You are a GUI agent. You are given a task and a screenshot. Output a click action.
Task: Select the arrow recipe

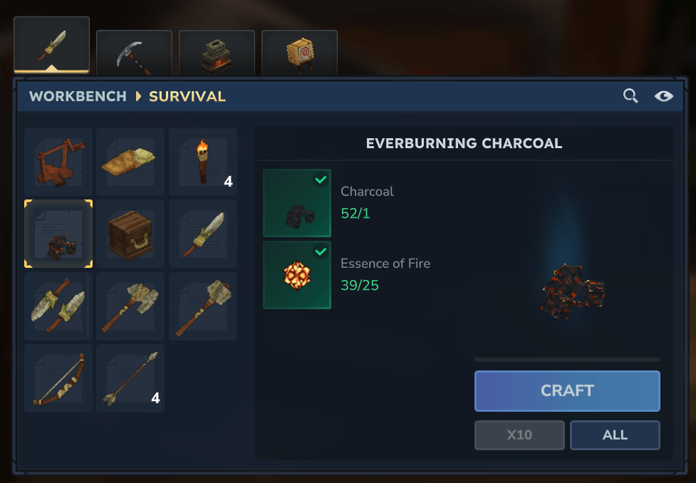pyautogui.click(x=130, y=378)
